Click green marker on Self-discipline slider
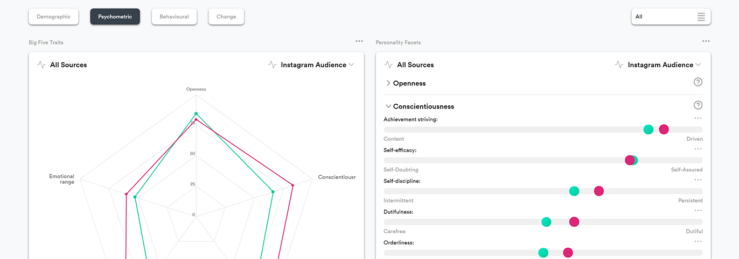The image size is (739, 259). click(x=574, y=191)
